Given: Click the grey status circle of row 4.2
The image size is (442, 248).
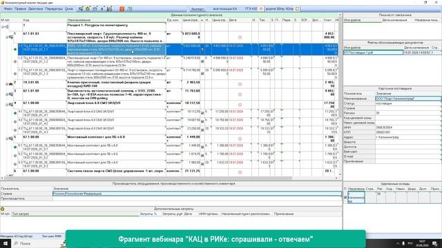Looking at the screenshot, I should pos(15,121).
